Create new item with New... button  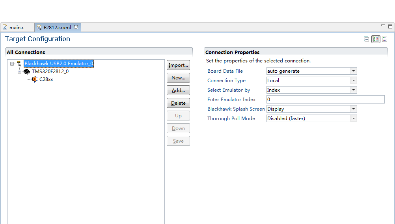(x=178, y=78)
